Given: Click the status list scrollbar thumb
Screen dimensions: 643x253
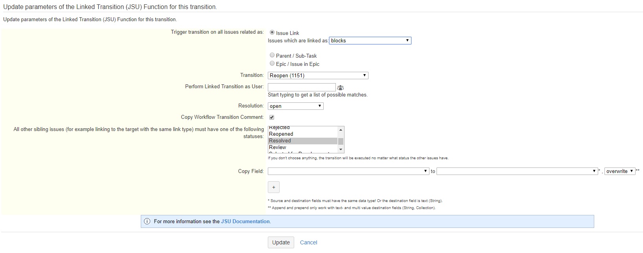Looking at the screenshot, I should click(x=341, y=141).
